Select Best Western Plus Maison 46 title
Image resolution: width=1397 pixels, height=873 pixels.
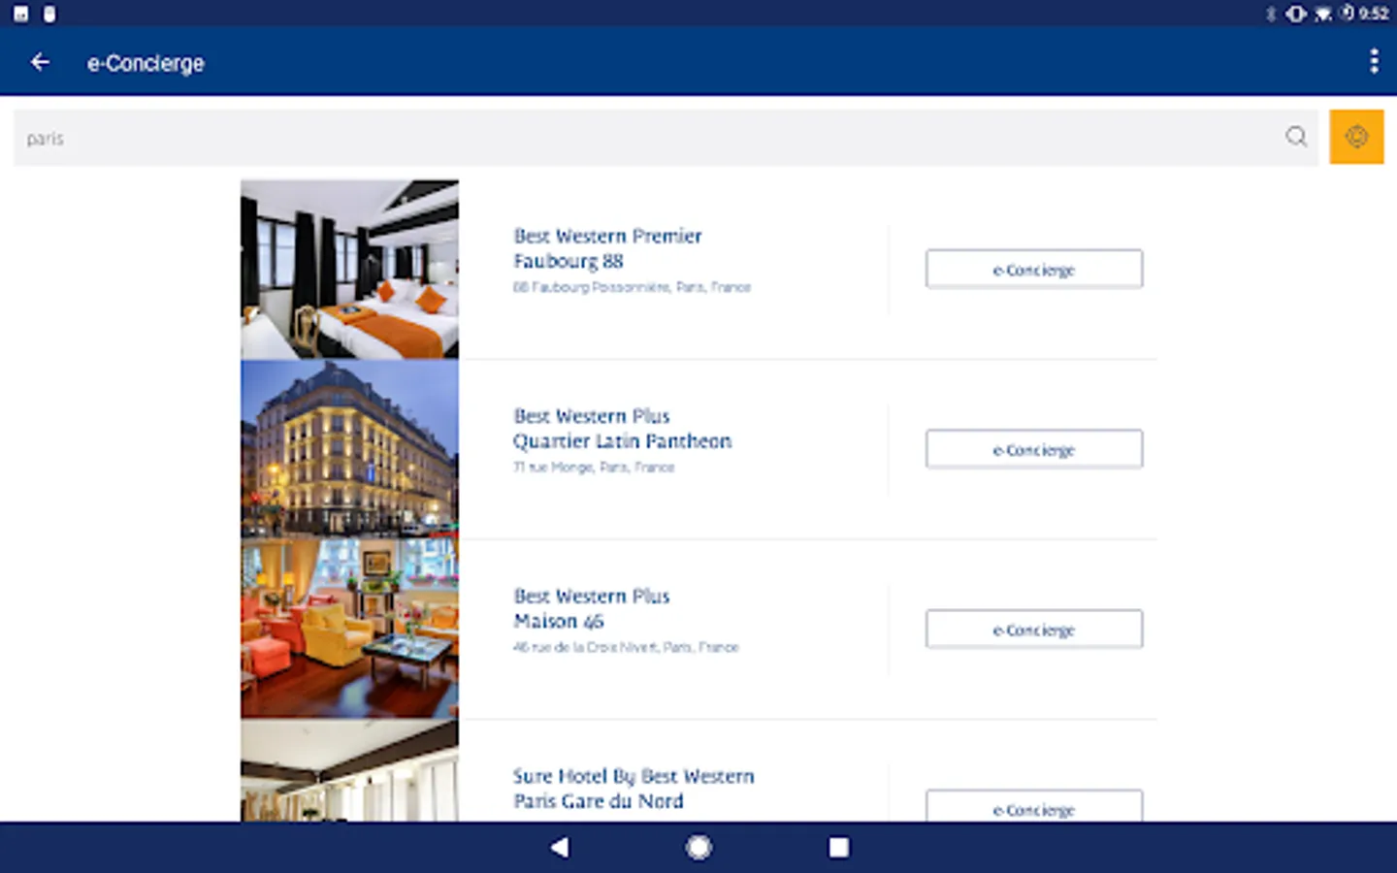point(592,608)
